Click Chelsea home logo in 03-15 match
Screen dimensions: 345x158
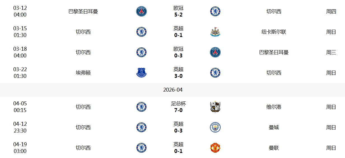coord(141,32)
